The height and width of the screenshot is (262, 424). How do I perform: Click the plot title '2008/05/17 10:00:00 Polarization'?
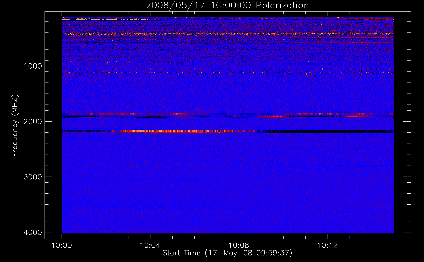[227, 5]
